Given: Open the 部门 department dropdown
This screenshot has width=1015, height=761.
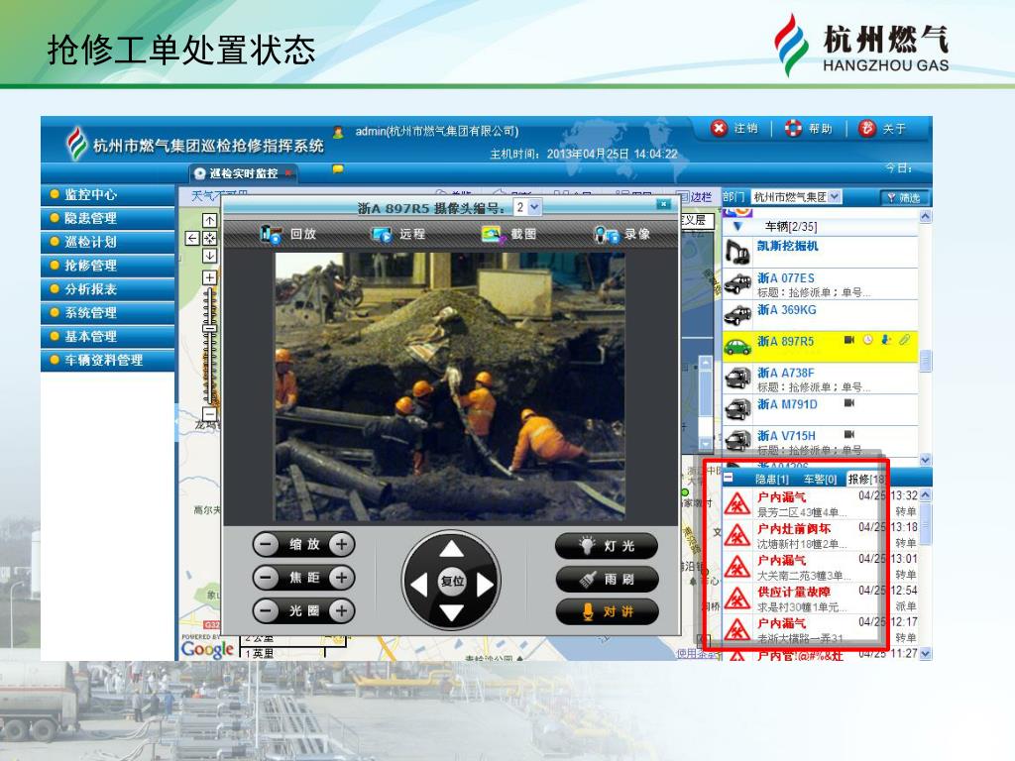Looking at the screenshot, I should [797, 197].
